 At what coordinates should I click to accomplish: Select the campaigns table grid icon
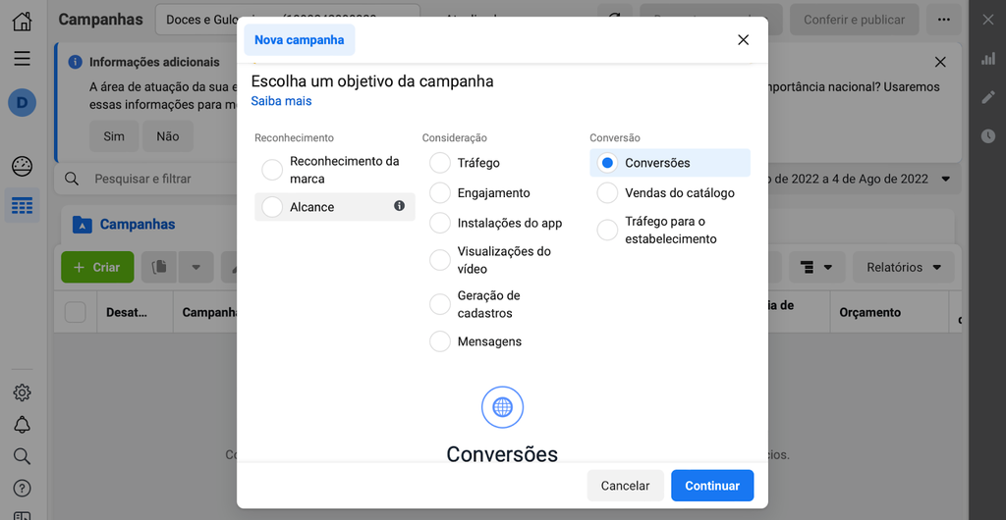click(x=22, y=206)
